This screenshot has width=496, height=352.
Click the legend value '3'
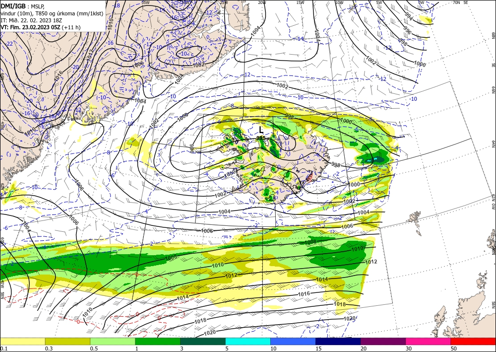[x=182, y=349]
